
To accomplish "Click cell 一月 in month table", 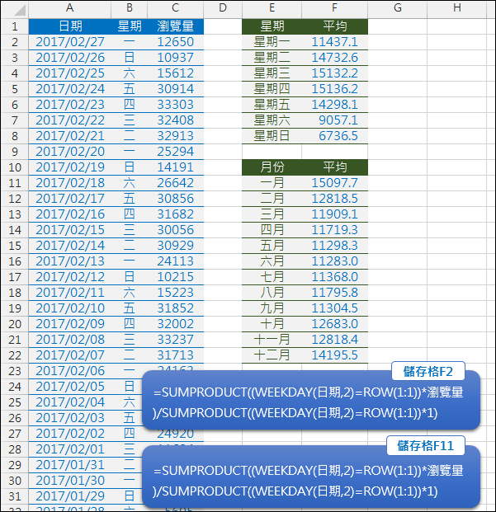I will (272, 183).
